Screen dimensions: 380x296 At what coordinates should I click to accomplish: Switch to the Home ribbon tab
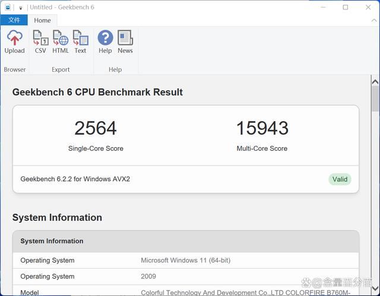tap(42, 20)
